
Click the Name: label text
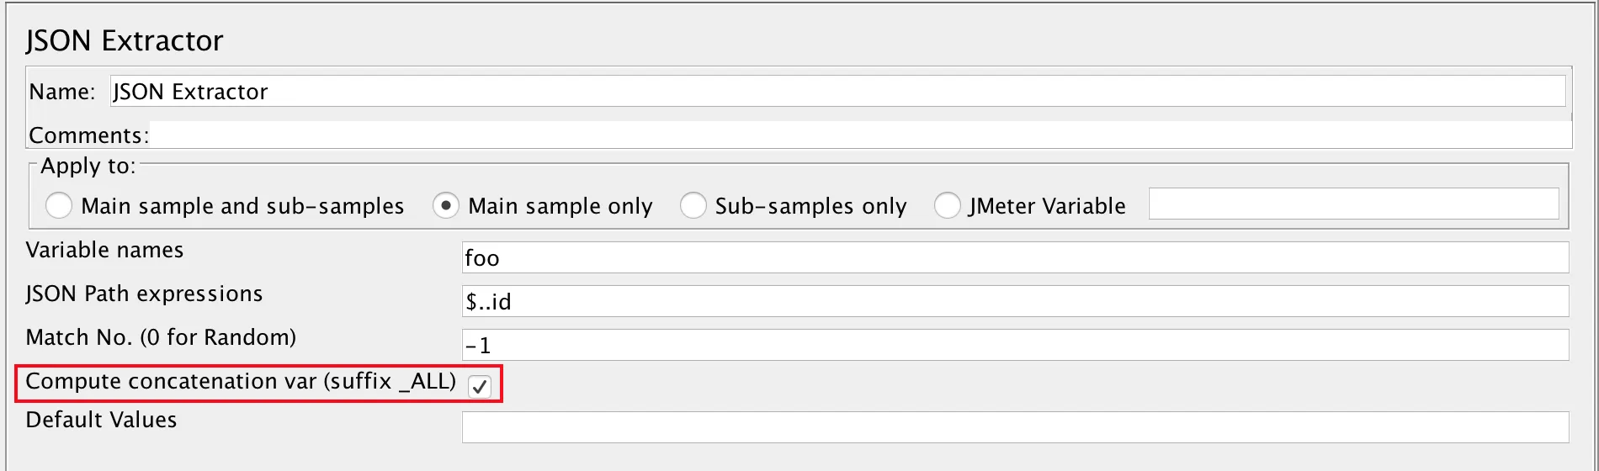pos(61,92)
